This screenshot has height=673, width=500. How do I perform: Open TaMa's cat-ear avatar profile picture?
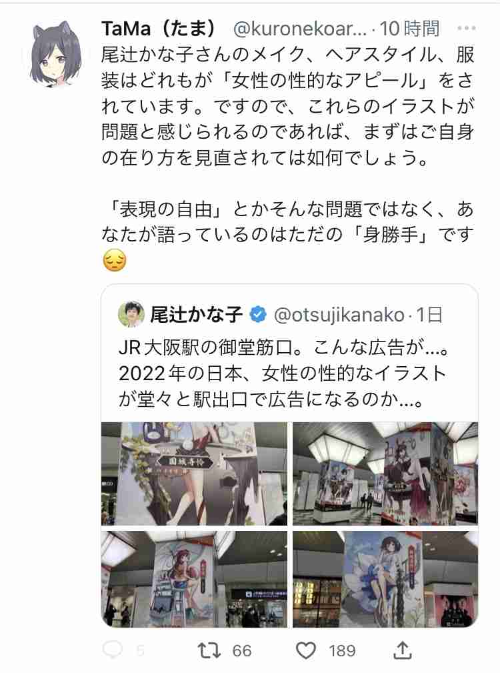57,53
